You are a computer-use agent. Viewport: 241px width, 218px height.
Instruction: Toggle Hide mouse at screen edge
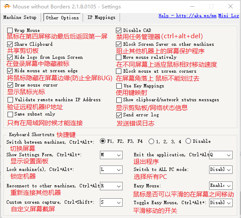[x=10, y=71]
